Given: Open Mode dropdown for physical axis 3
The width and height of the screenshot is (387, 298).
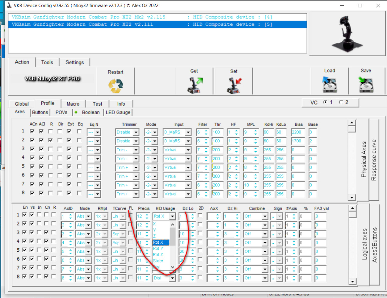Looking at the screenshot, I should point(155,150).
